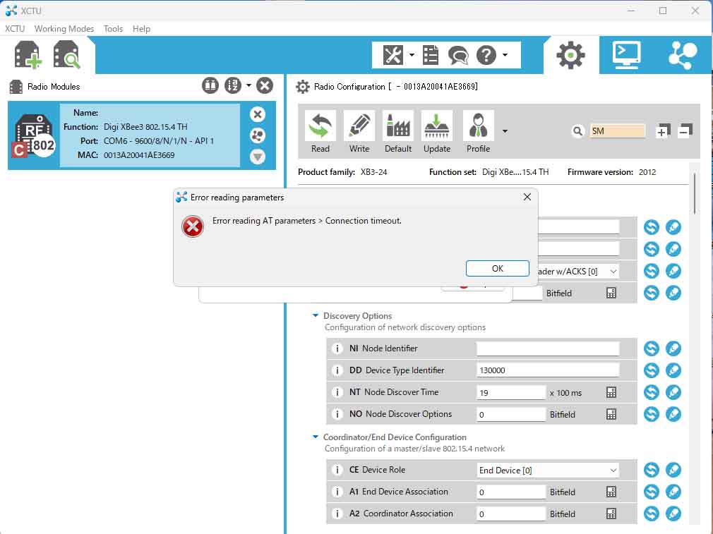
Task: Switch to Configuration working mode gear
Action: pyautogui.click(x=570, y=55)
